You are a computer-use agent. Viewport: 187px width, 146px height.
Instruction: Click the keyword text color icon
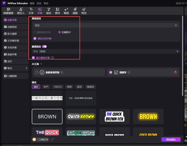[175, 72]
